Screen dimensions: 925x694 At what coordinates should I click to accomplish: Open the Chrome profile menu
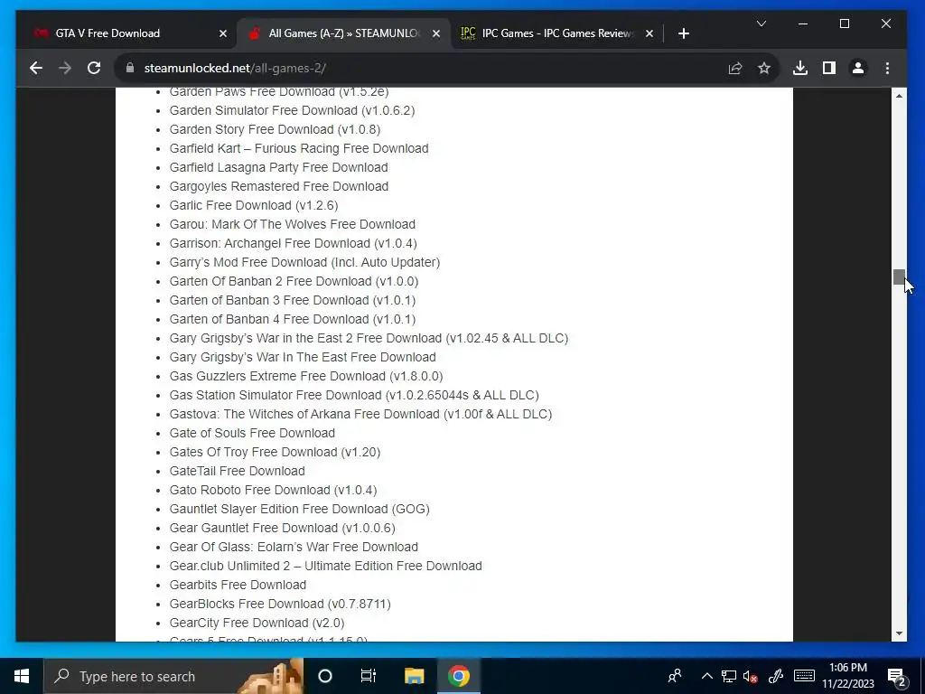858,69
